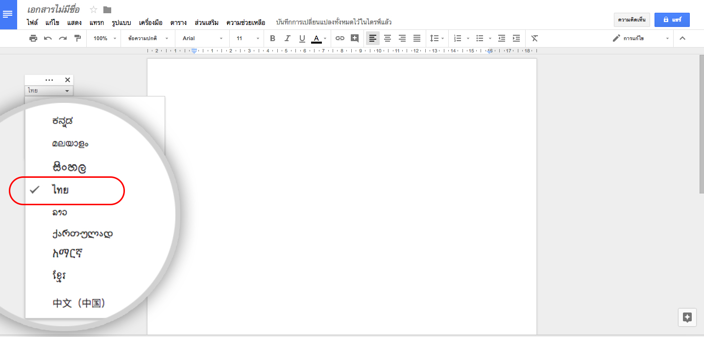This screenshot has width=704, height=337.
Task: Open the font size 11 dropdown
Action: [247, 38]
